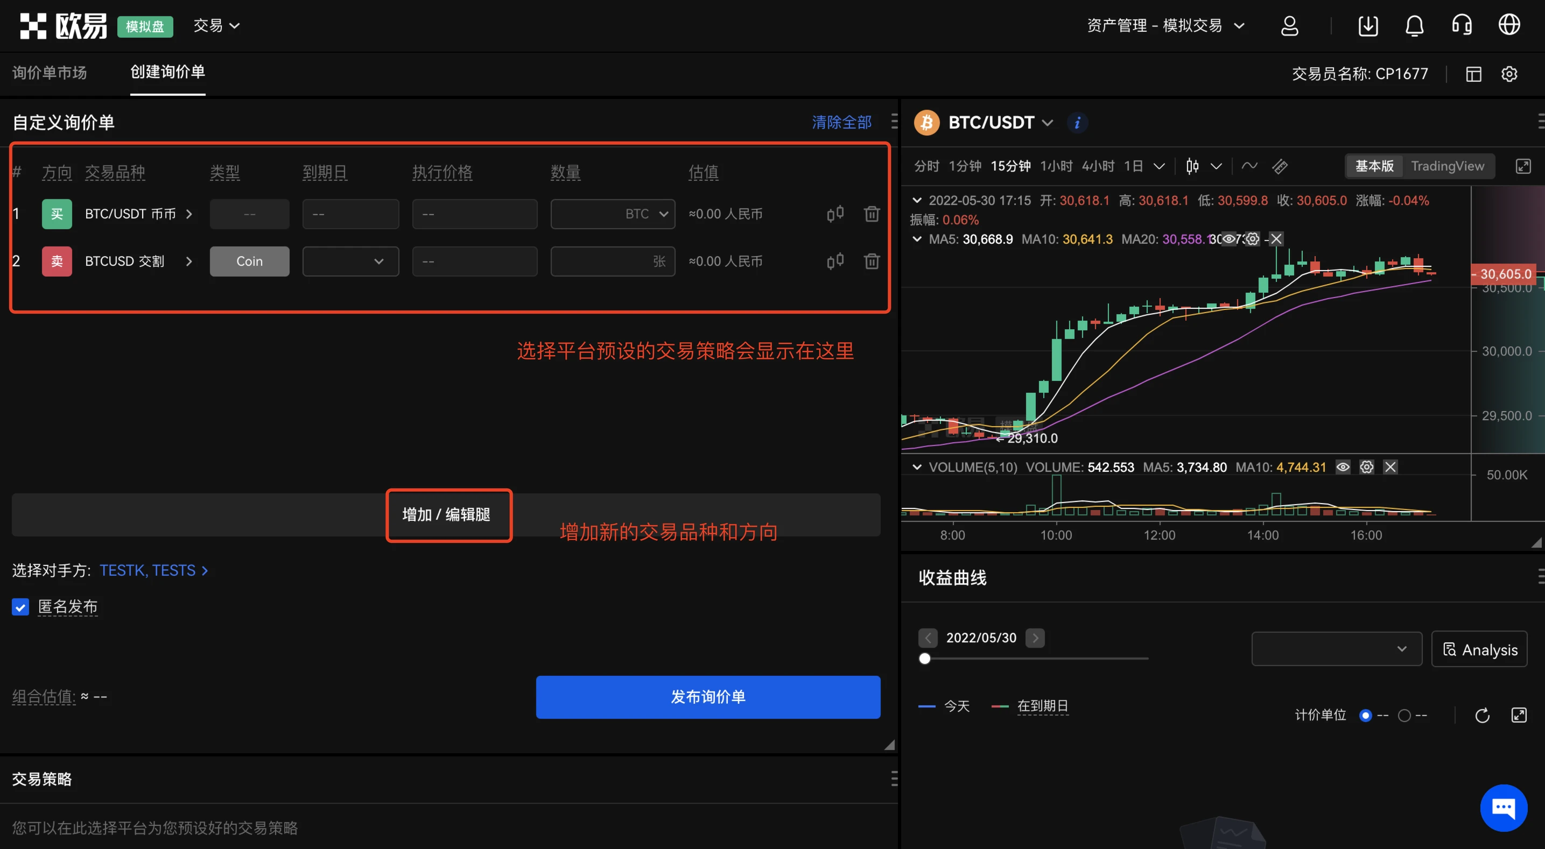Click the quantity field in BTCUSD row
Screen dimensions: 1545x849
[x=613, y=261]
